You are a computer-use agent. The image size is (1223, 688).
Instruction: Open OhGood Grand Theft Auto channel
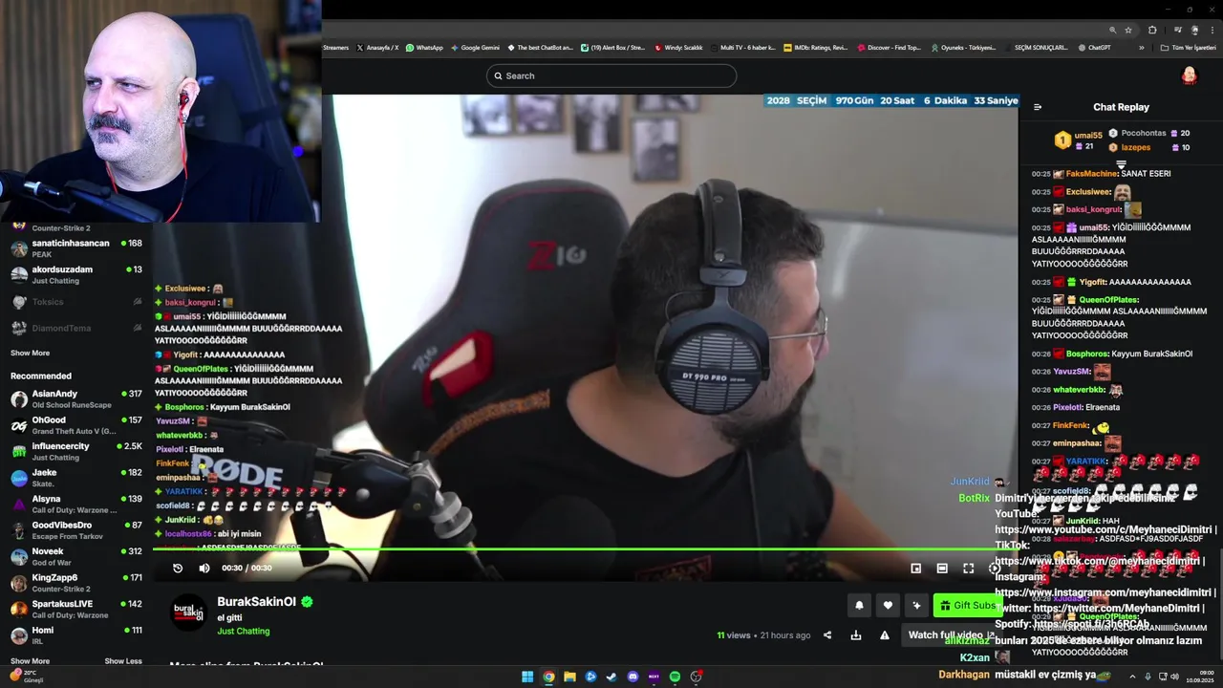(x=76, y=425)
